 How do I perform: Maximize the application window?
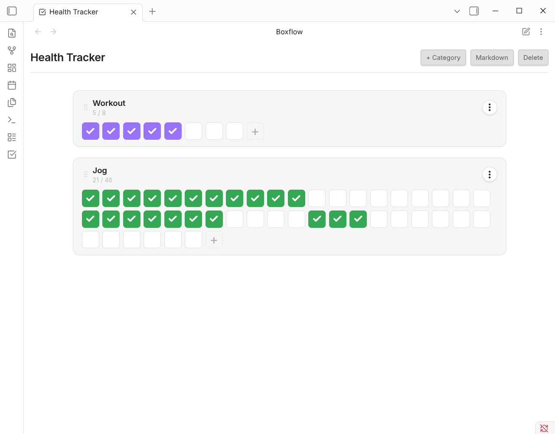[x=519, y=11]
